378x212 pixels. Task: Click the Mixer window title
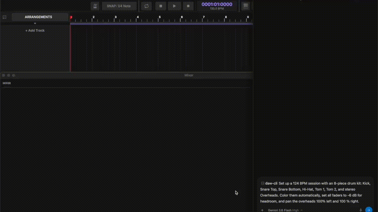189,75
